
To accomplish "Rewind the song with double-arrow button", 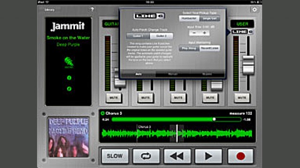I will 177,156.
